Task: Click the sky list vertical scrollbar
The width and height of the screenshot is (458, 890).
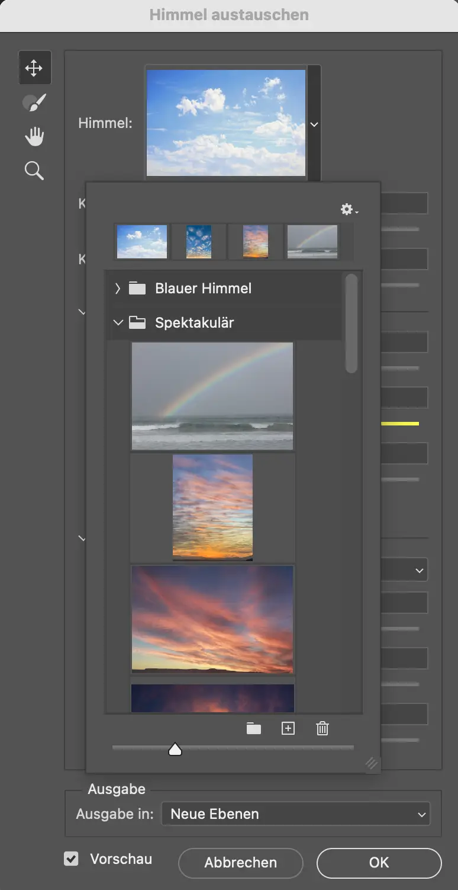Action: coord(351,324)
